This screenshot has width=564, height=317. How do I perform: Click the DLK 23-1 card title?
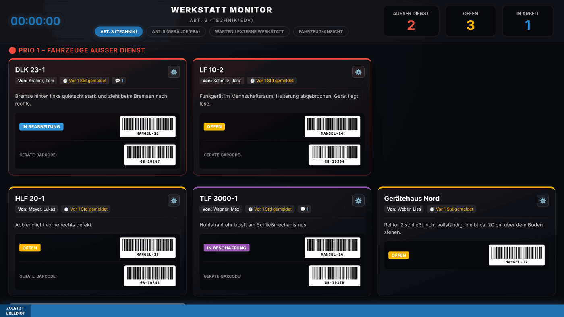tap(30, 70)
